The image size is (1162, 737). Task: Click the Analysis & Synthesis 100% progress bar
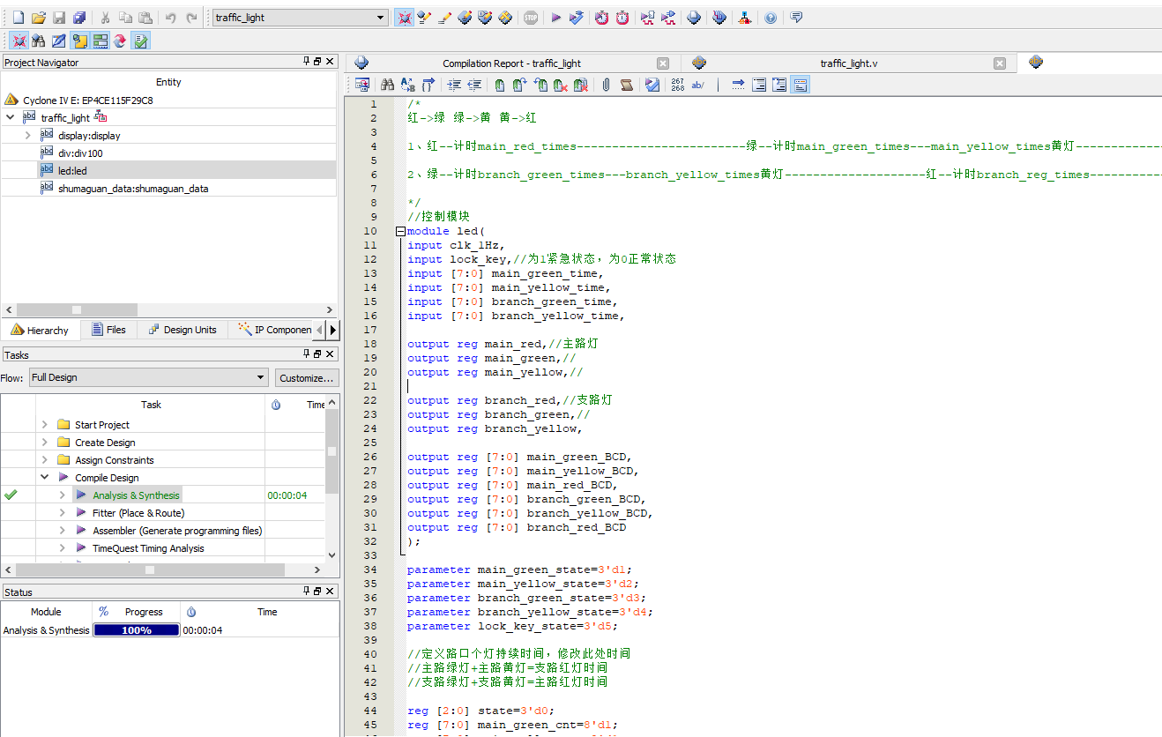click(136, 630)
